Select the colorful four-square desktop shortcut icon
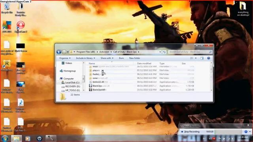253x142 pixels. [x=7, y=27]
